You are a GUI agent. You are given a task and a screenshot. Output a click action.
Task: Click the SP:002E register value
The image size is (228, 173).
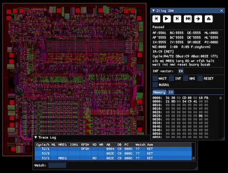[194, 42]
